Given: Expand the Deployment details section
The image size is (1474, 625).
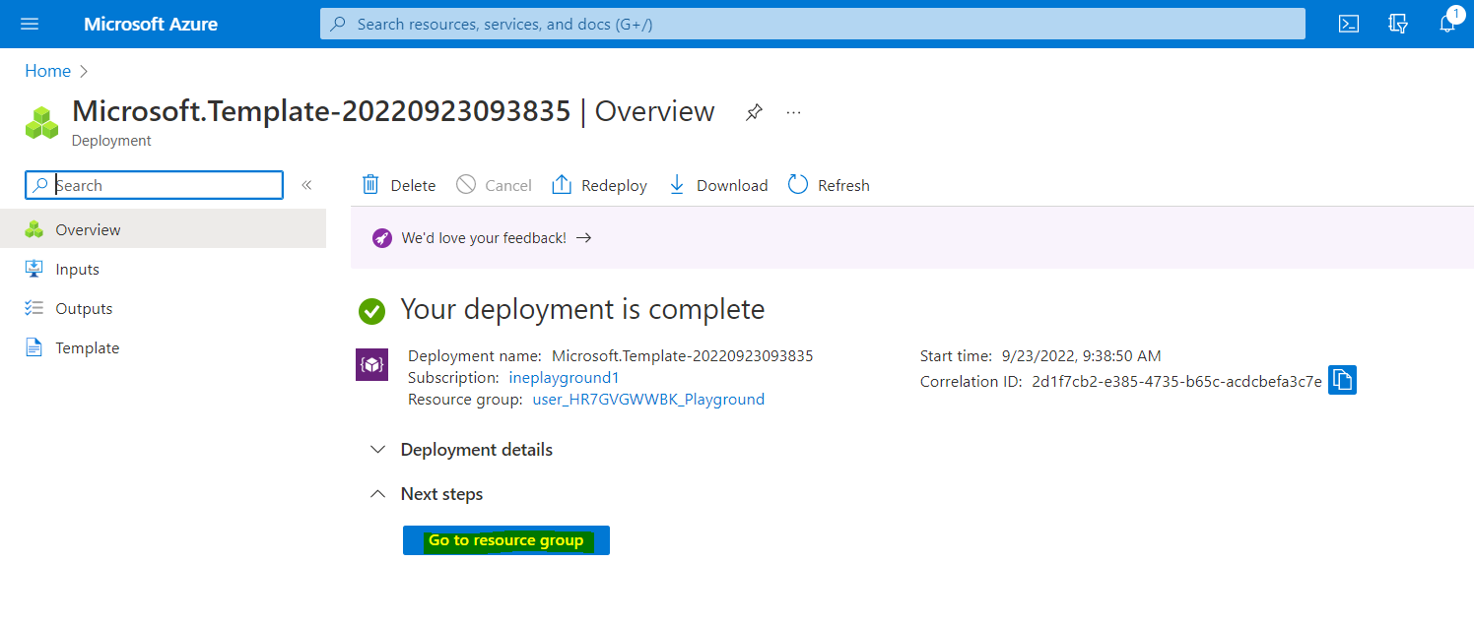Looking at the screenshot, I should click(461, 450).
